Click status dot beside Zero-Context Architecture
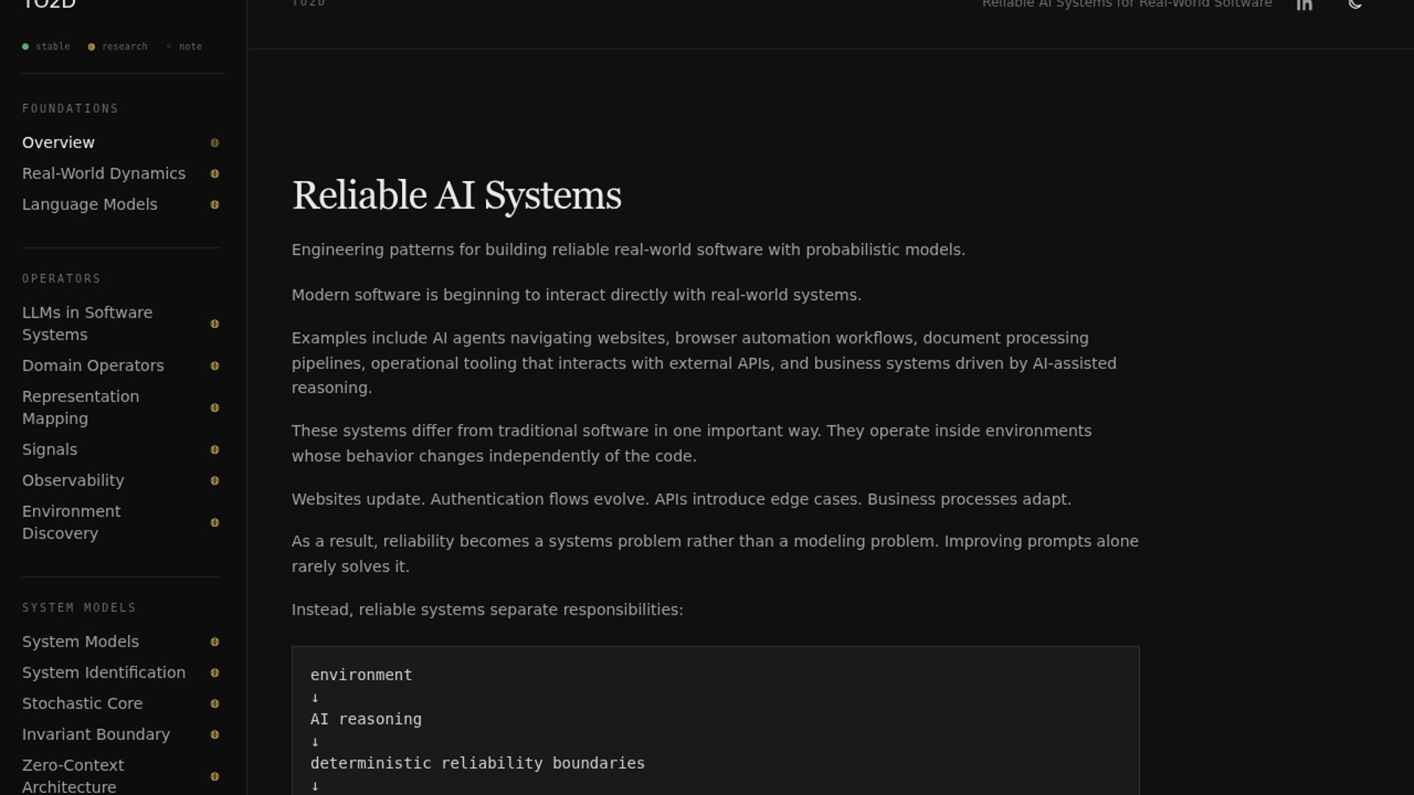 [x=215, y=777]
